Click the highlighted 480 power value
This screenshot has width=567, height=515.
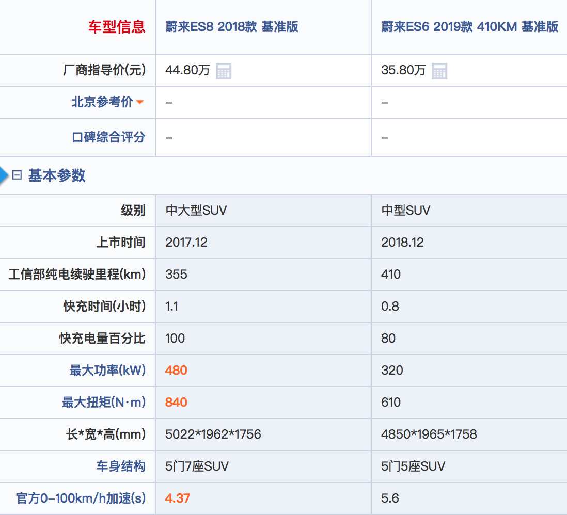point(176,371)
